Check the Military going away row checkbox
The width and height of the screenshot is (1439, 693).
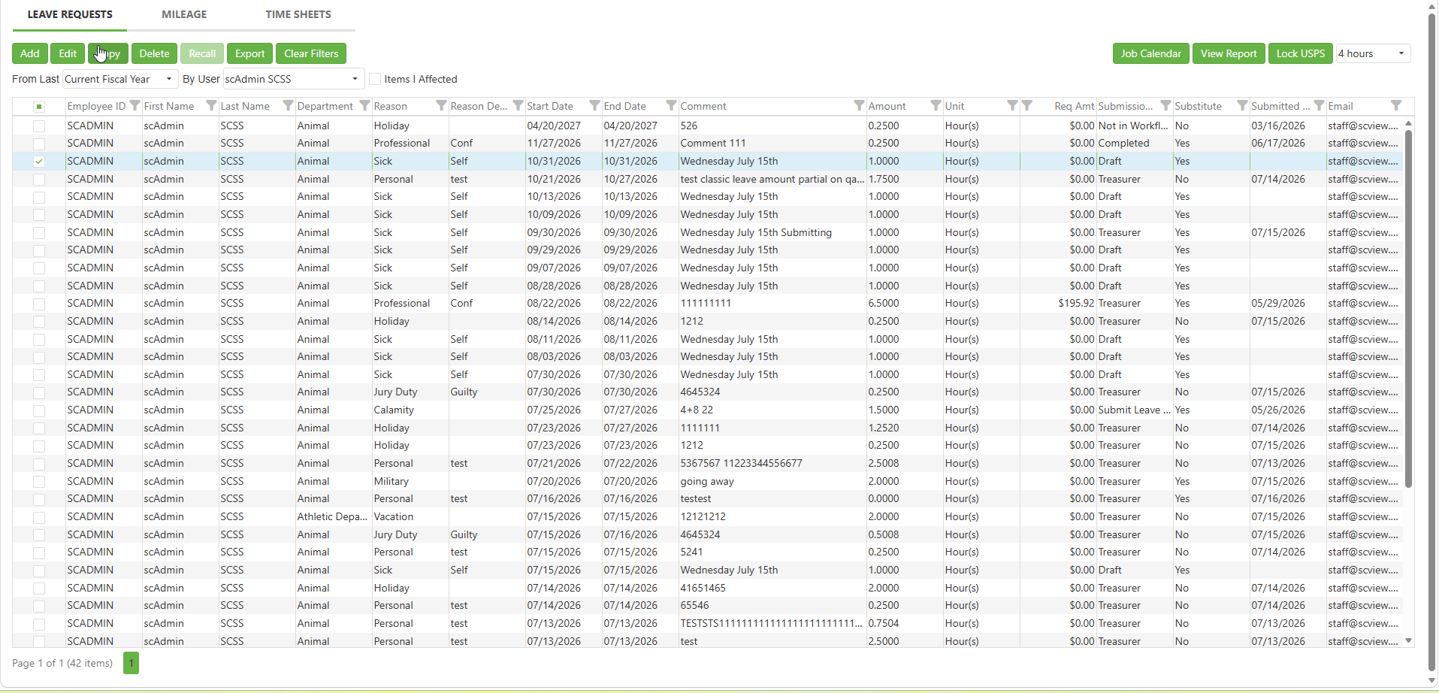(x=39, y=482)
